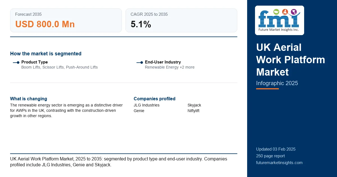Click the "Updated 03 Feb 2025" date

click(276, 149)
